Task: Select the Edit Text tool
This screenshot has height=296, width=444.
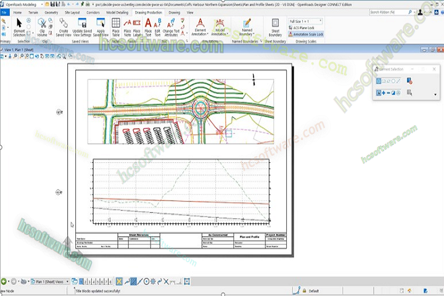Action: coord(157,27)
